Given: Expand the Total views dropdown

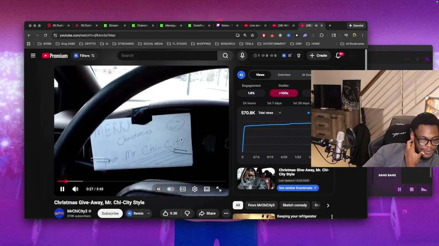Looking at the screenshot, I should [270, 113].
